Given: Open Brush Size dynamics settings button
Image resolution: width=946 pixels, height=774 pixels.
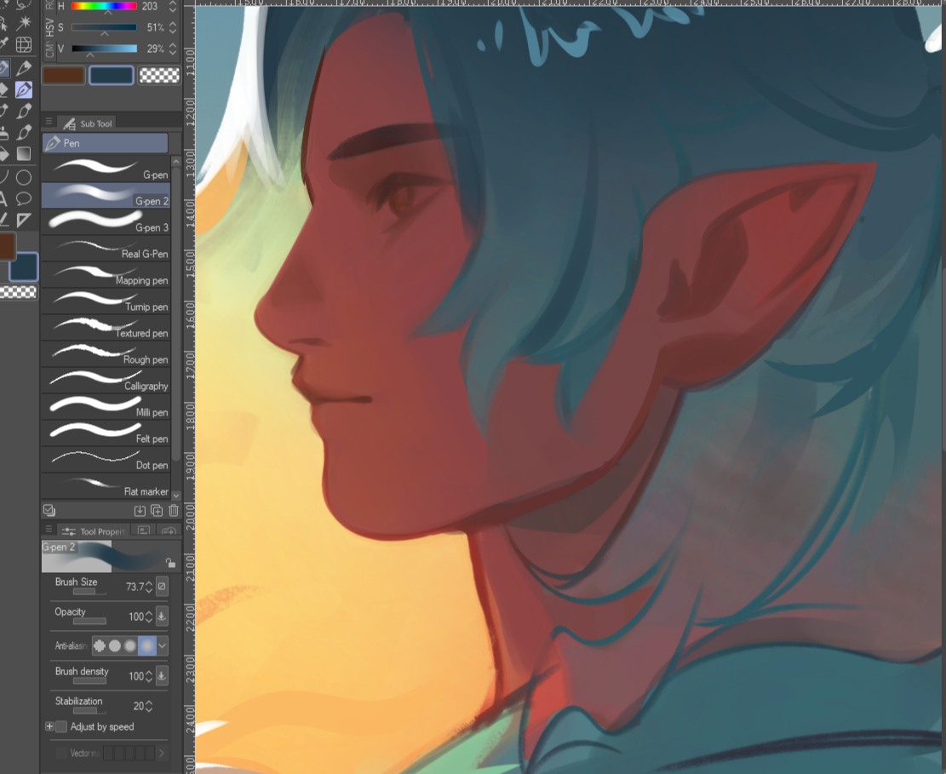Looking at the screenshot, I should click(x=162, y=587).
